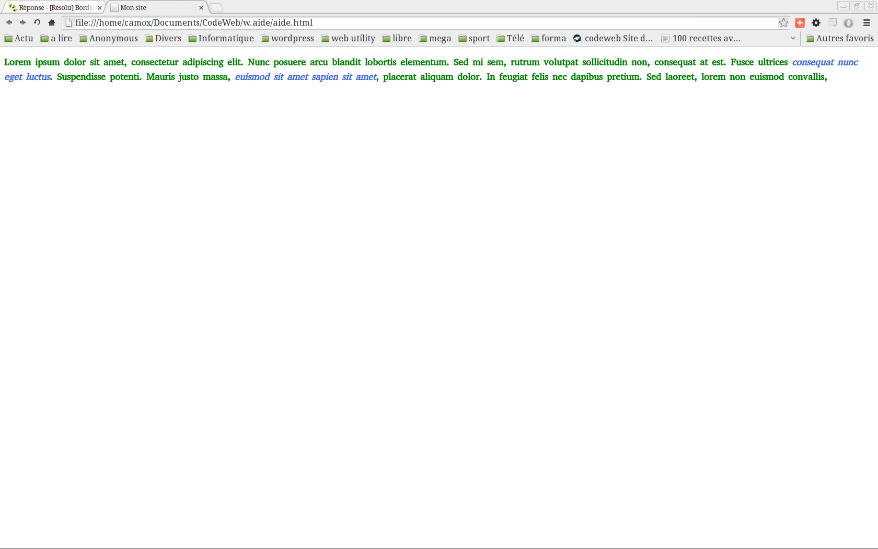Open the sport bookmarks folder
Viewport: 878px width, 549px height.
click(x=474, y=38)
